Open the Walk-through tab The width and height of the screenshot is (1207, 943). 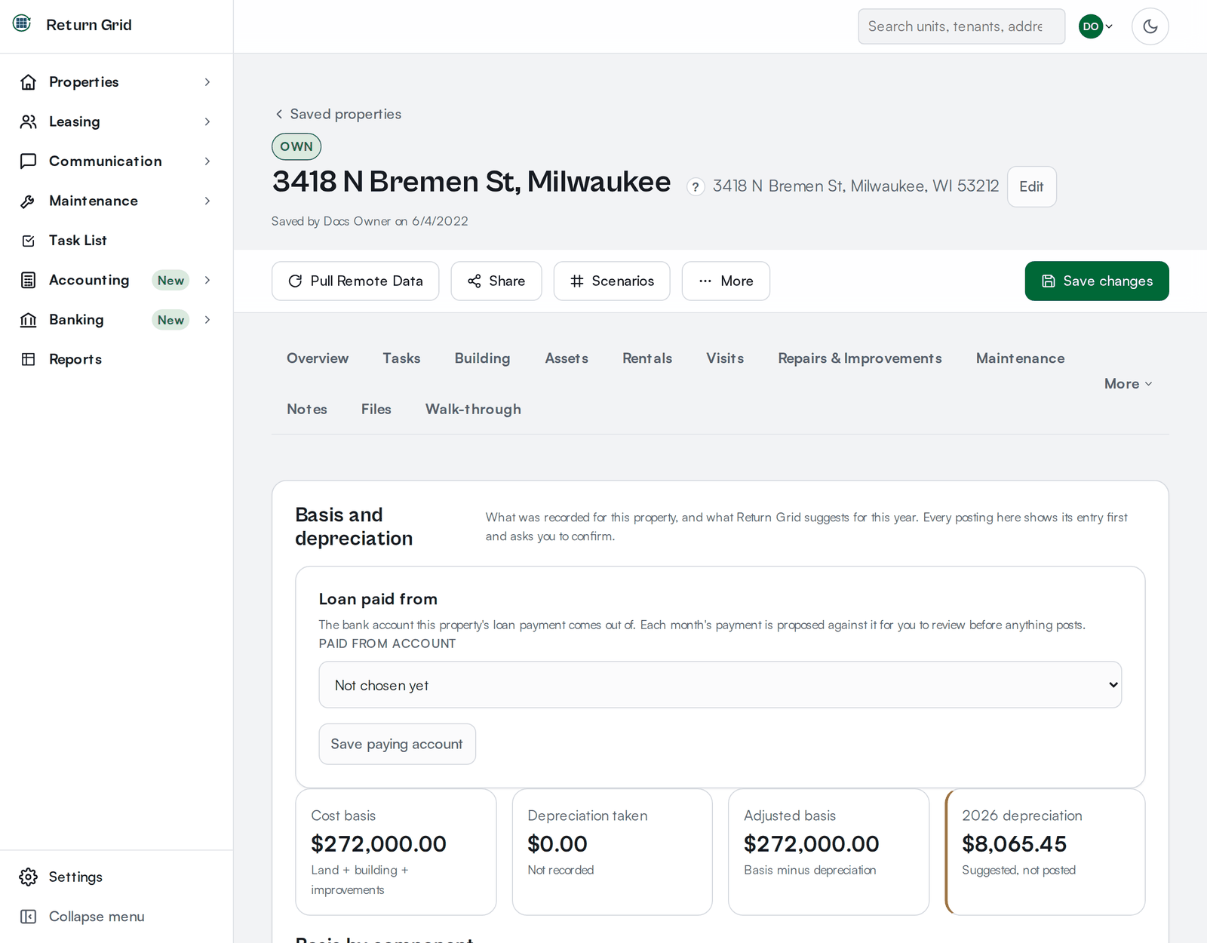[473, 409]
